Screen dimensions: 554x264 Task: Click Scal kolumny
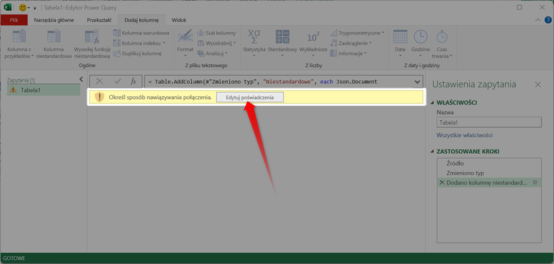click(216, 33)
